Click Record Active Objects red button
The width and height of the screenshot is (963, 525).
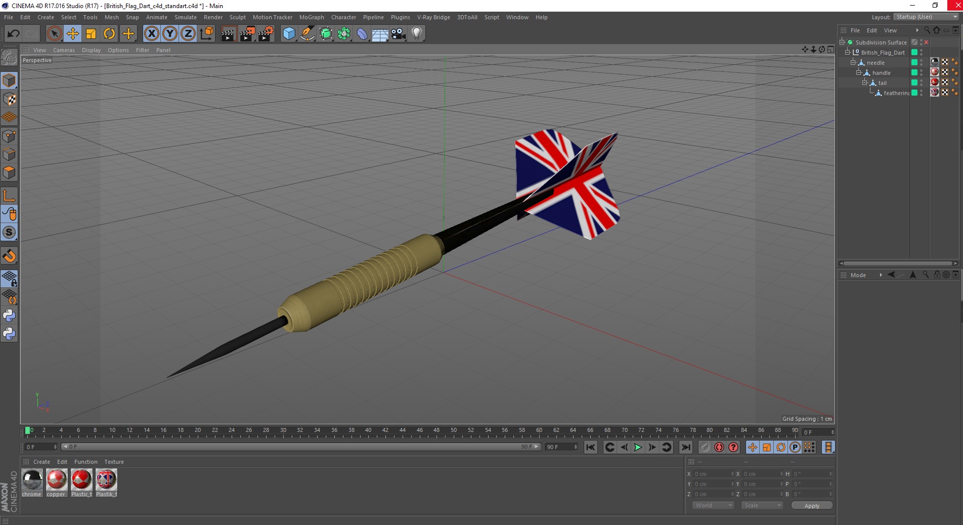pos(705,447)
